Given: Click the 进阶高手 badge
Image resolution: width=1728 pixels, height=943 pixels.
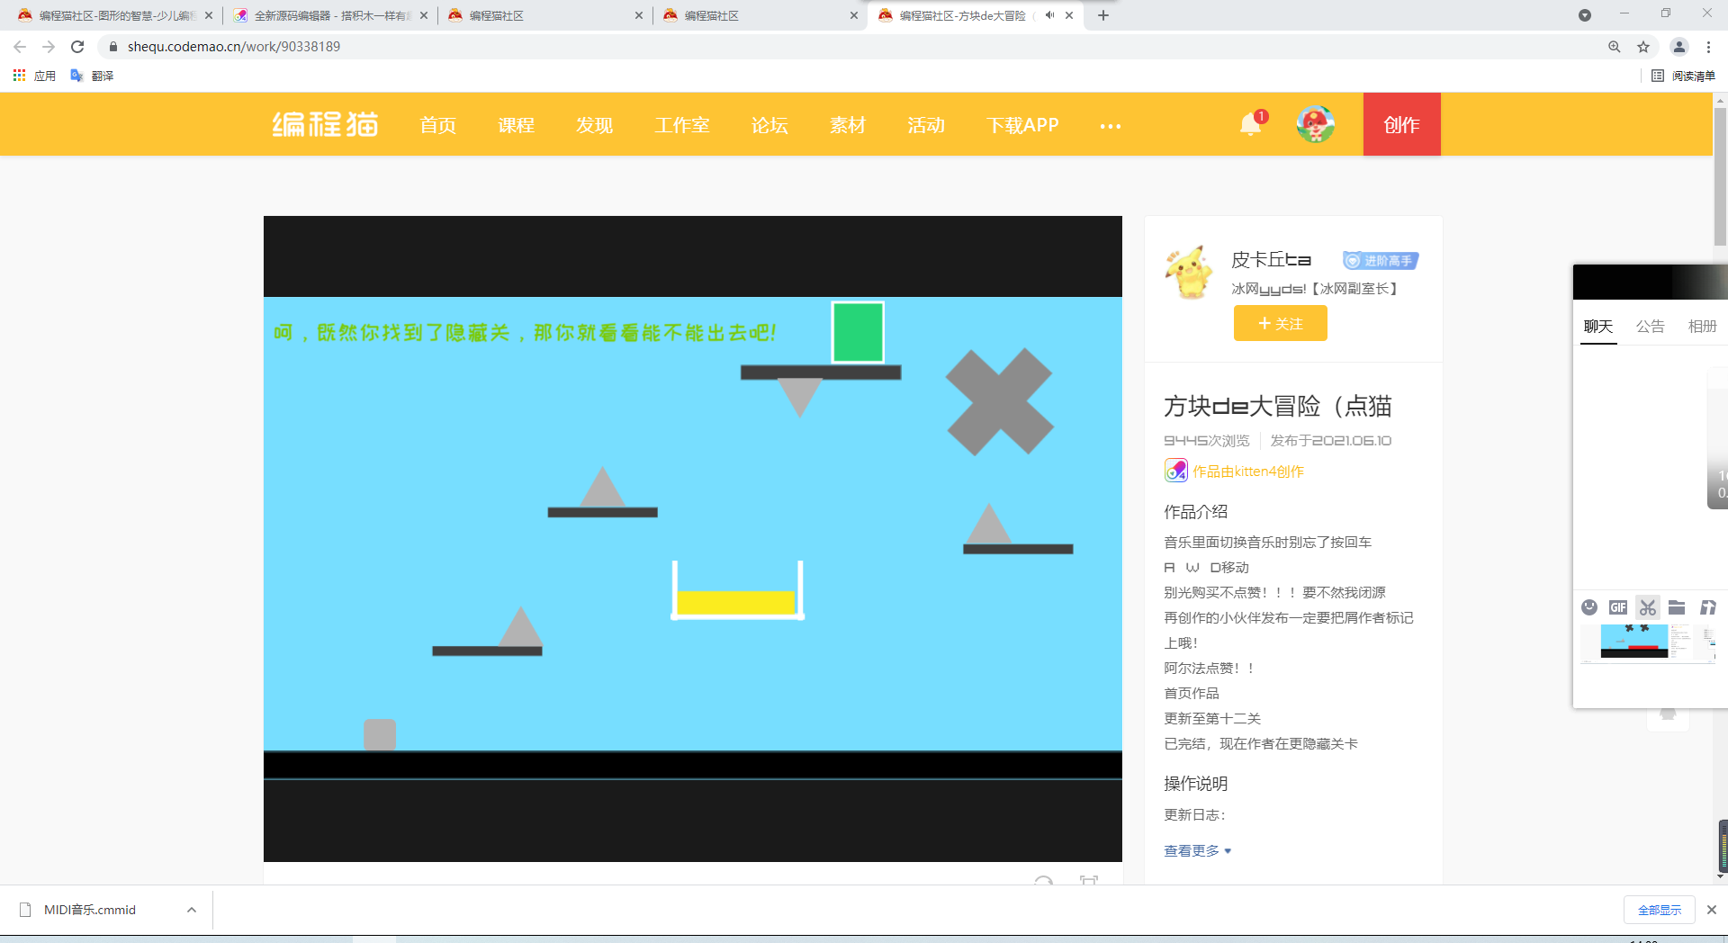Looking at the screenshot, I should 1381,260.
